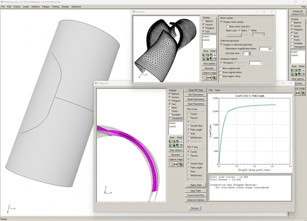This screenshot has width=307, height=221.
Task: Click the Crack Front Plots button
Action: point(195,195)
